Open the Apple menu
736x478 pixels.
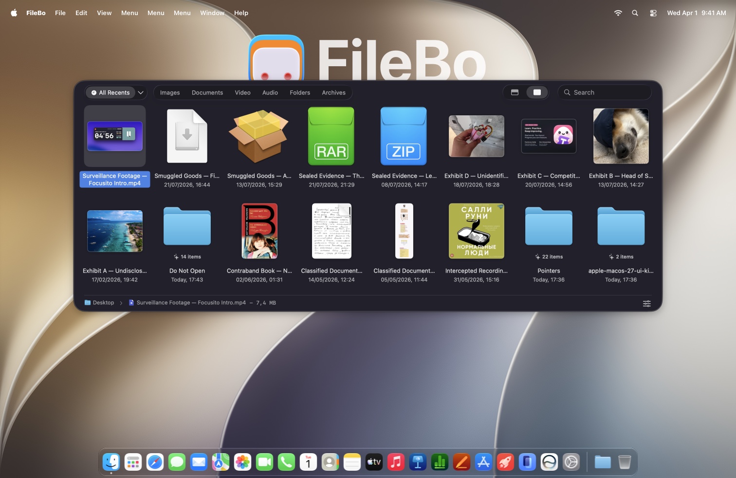click(14, 13)
